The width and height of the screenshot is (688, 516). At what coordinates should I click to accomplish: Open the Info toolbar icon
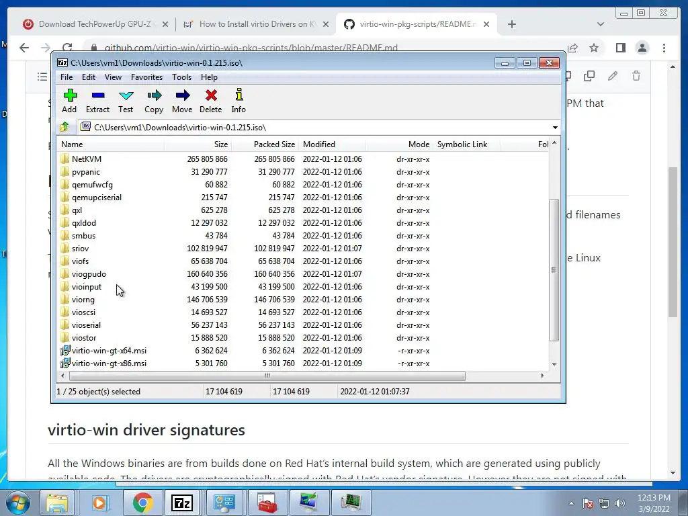pyautogui.click(x=239, y=101)
